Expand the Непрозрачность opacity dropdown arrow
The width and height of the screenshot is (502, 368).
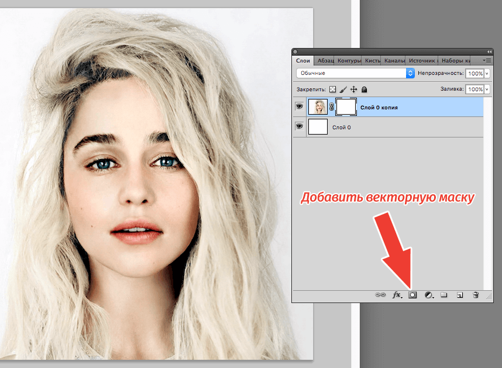(x=487, y=74)
